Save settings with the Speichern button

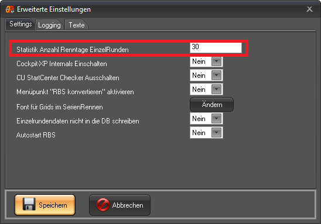45,205
